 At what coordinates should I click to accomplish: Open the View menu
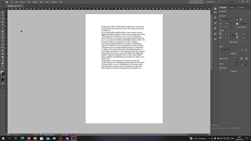47,2
